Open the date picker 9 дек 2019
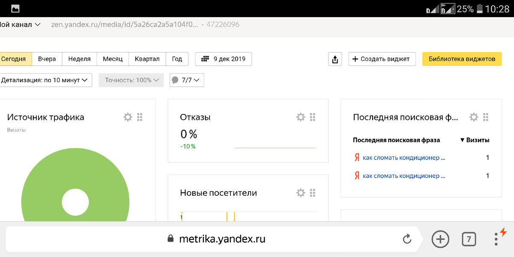 223,59
